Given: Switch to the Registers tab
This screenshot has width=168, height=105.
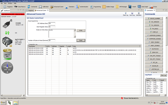Looking at the screenshot, I should (x=30, y=10).
